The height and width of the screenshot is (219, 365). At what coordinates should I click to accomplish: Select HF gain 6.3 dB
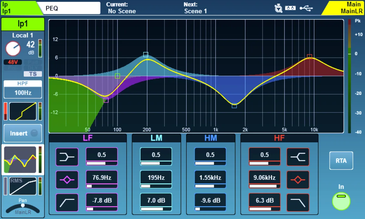[x=265, y=203]
